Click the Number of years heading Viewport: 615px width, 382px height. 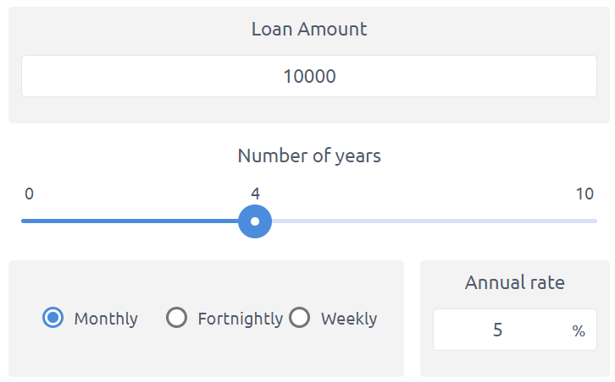click(309, 156)
